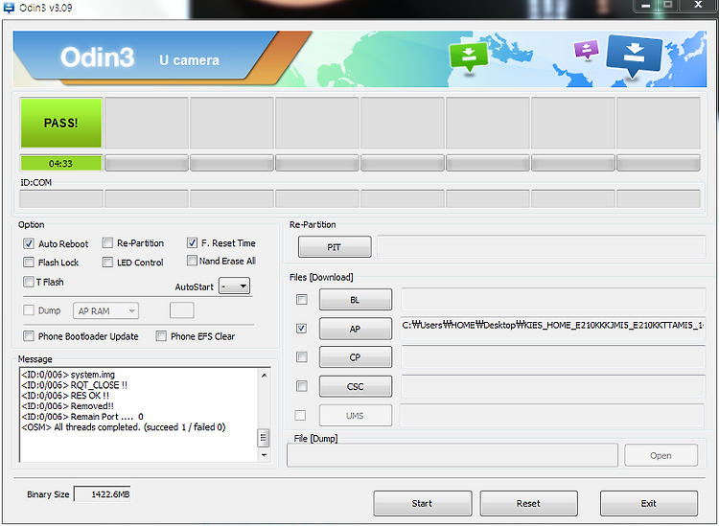The height and width of the screenshot is (526, 719).
Task: Start the flashing process
Action: 423,503
